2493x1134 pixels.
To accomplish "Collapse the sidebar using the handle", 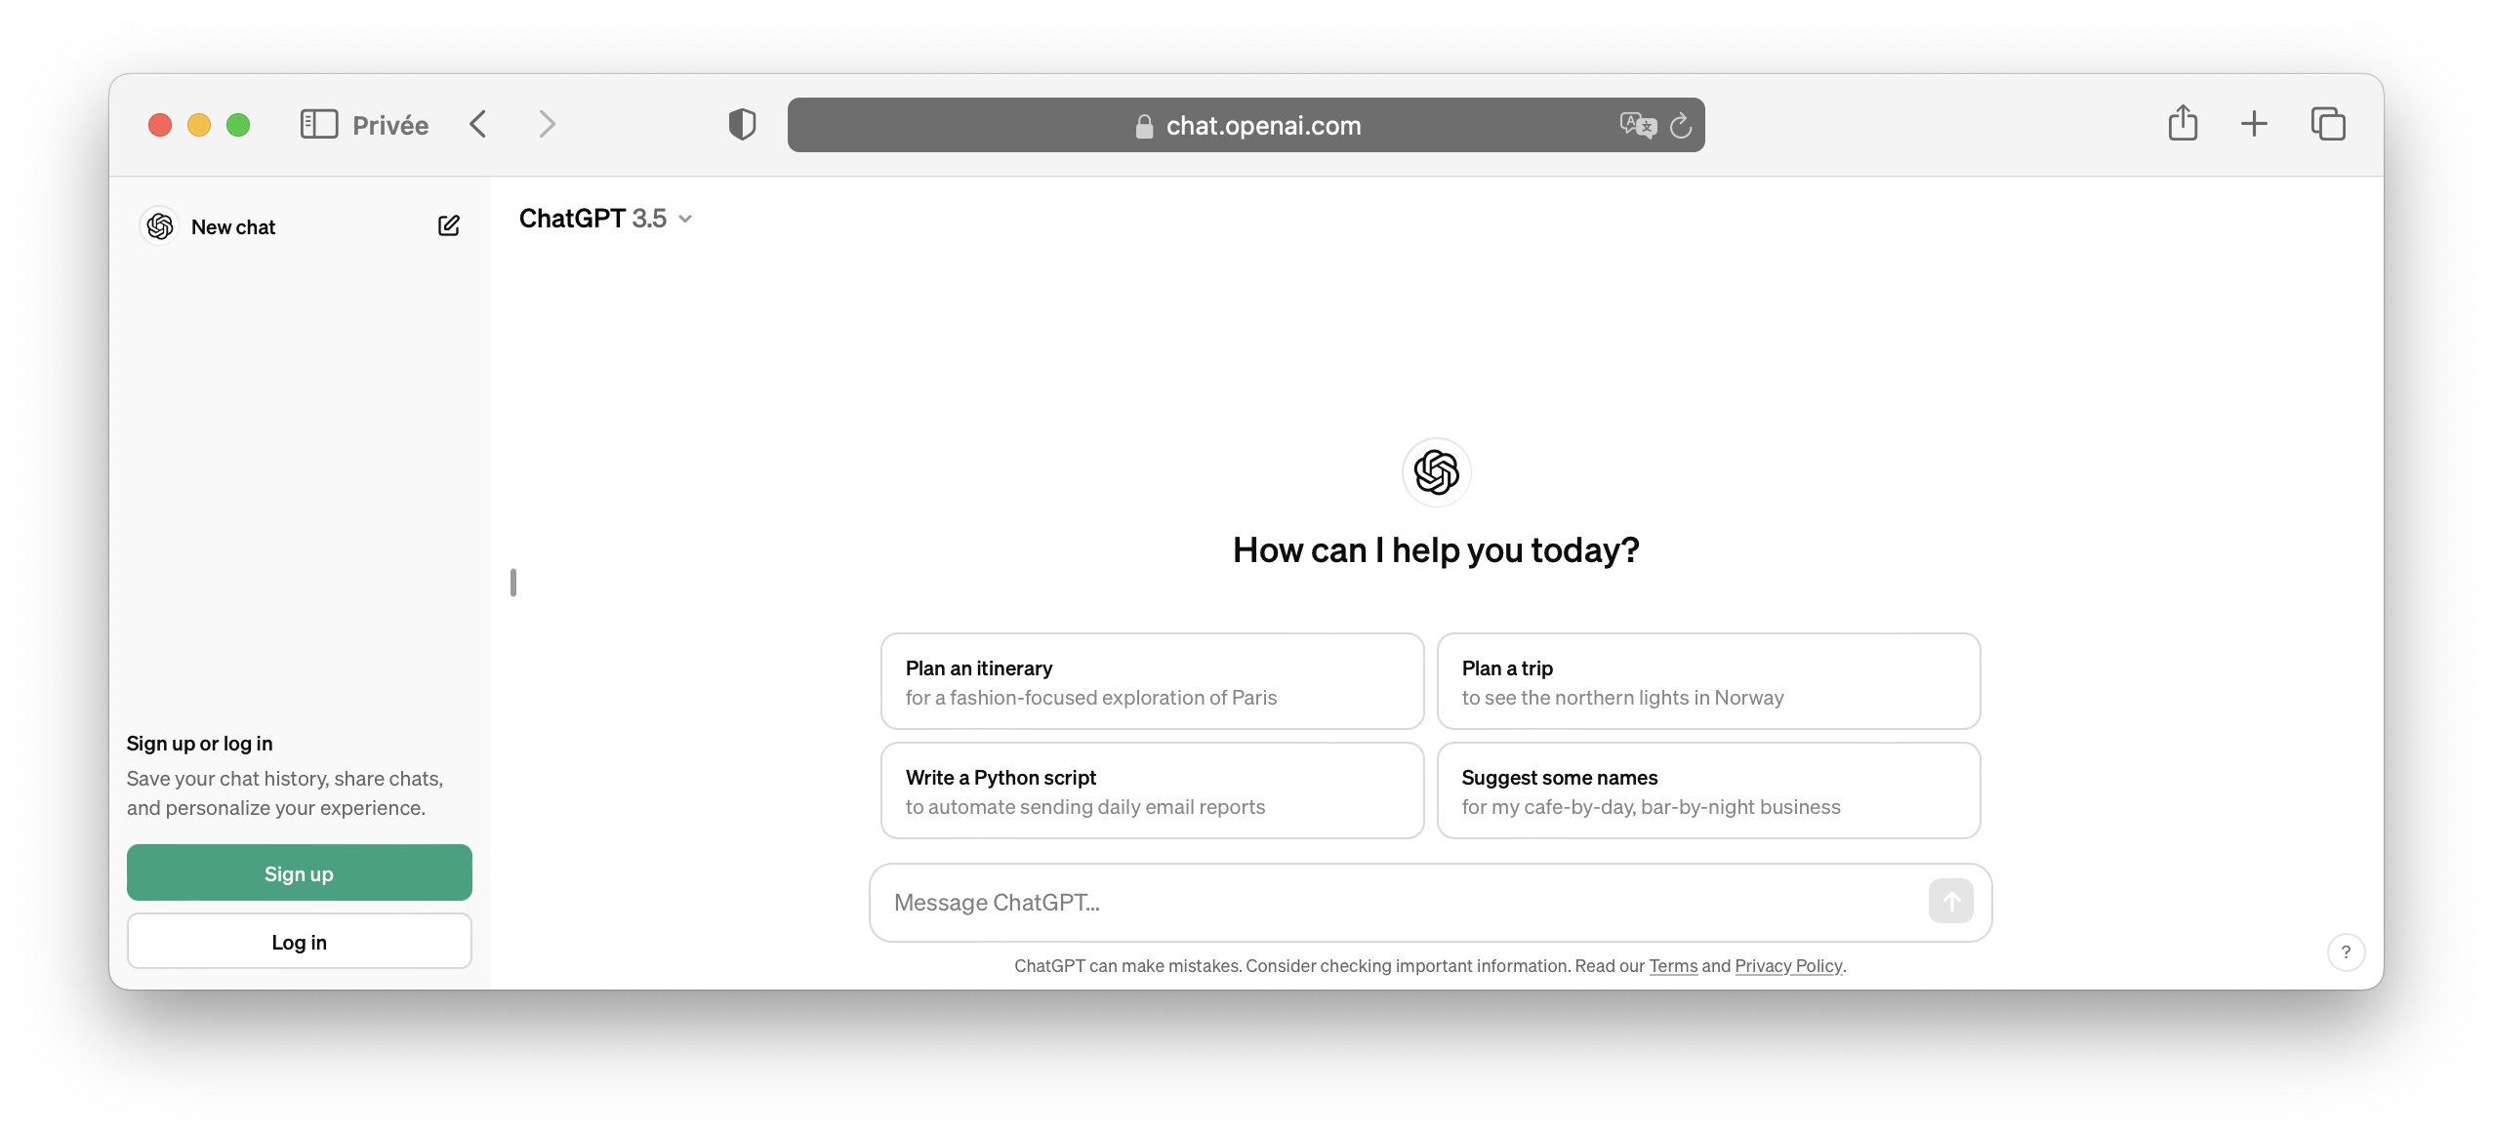I will [512, 583].
